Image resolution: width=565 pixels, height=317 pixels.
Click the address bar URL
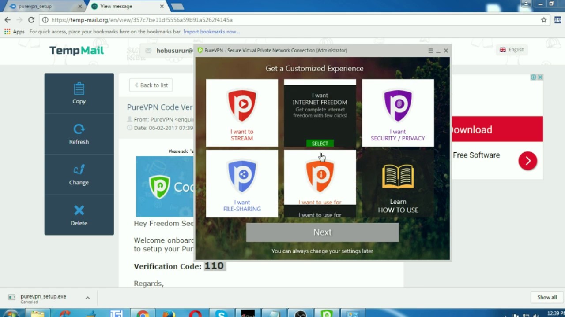(142, 20)
